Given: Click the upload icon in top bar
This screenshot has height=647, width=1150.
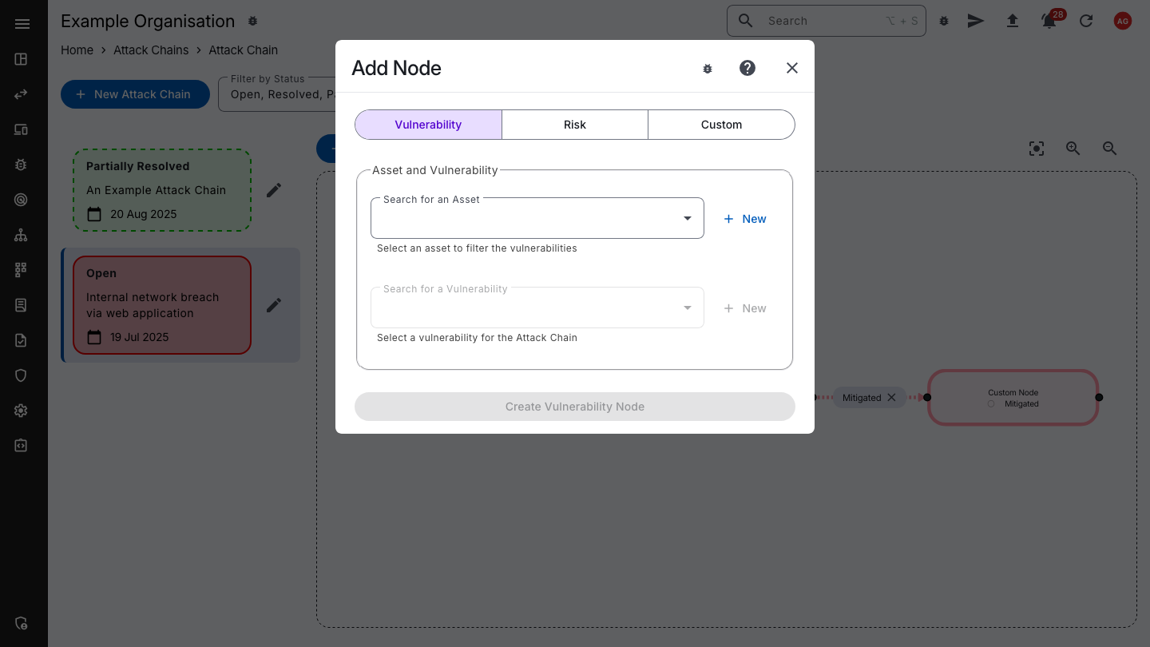Looking at the screenshot, I should coord(1012,21).
